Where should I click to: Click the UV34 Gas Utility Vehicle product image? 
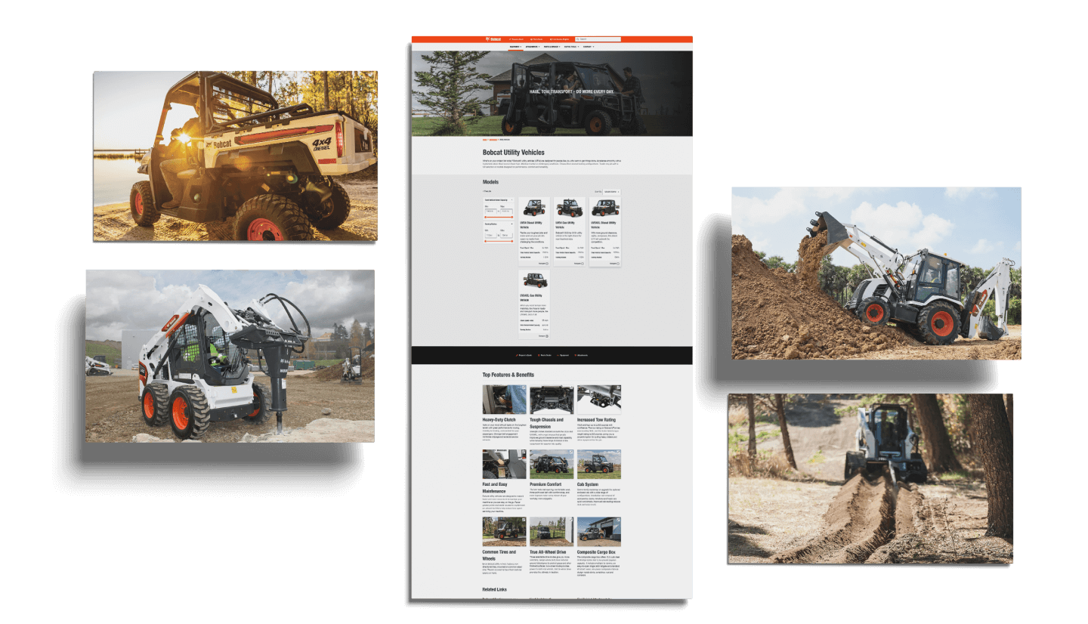click(570, 208)
